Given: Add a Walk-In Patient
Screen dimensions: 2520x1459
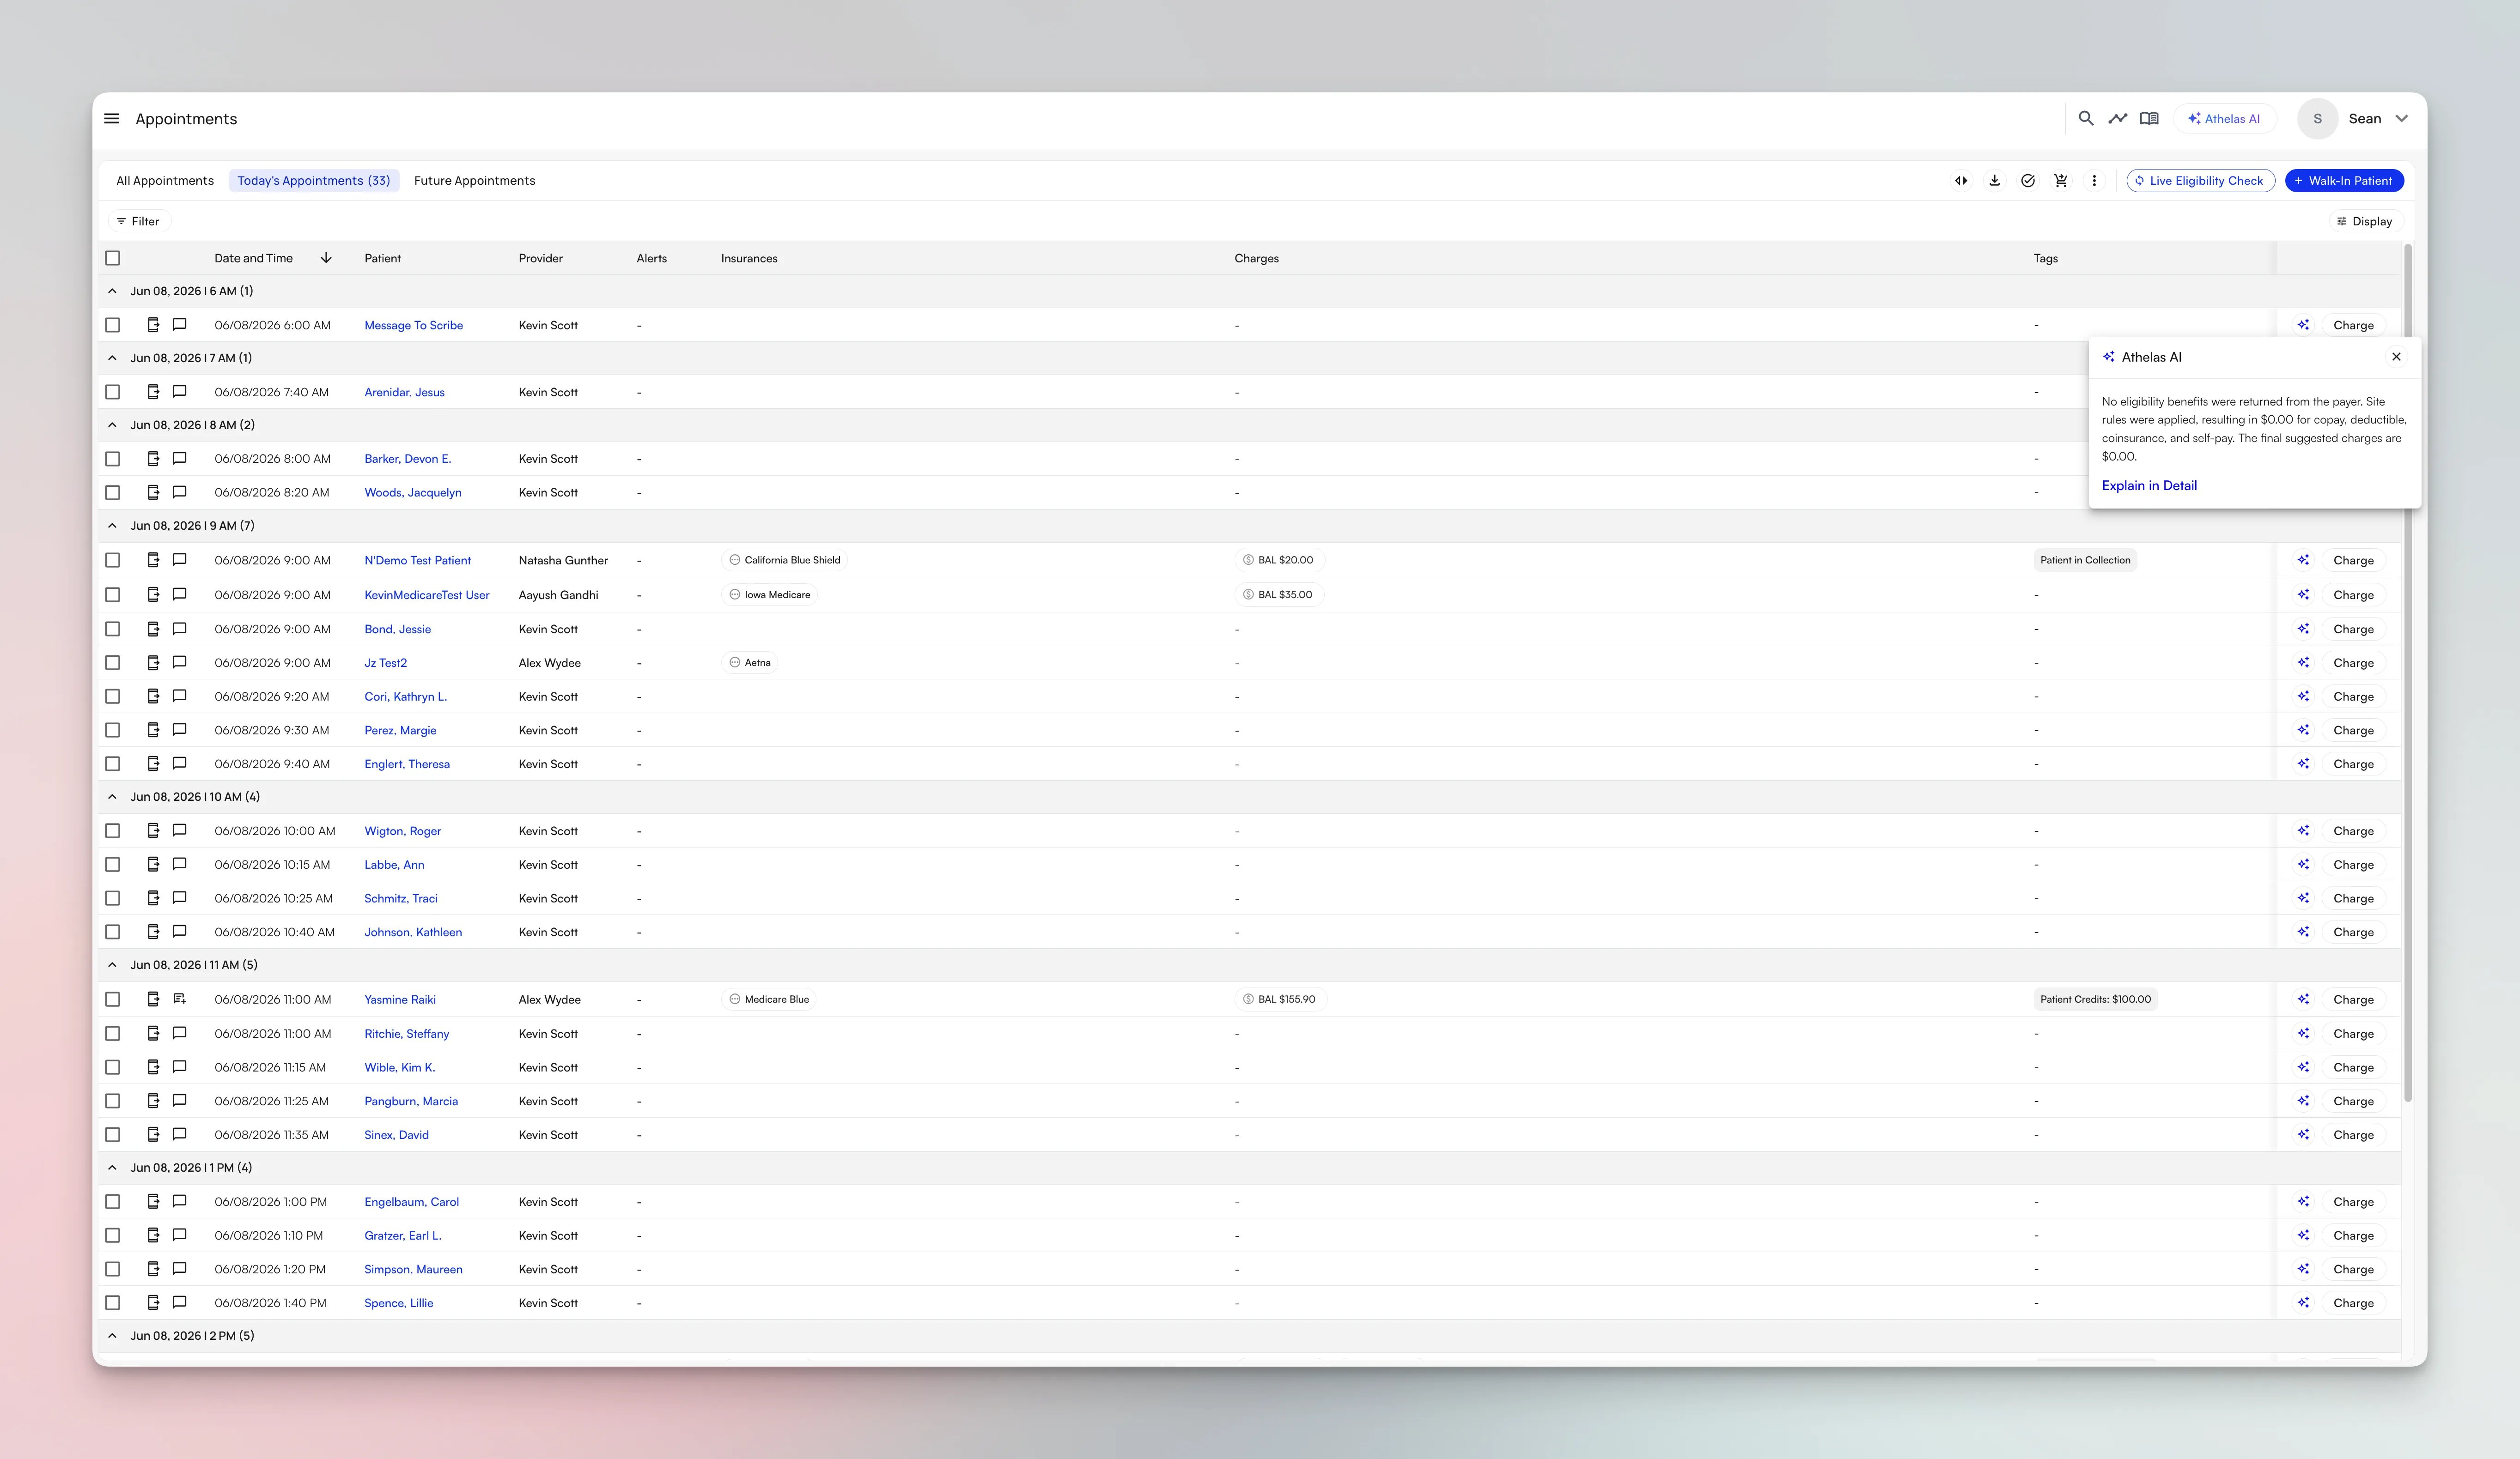Looking at the screenshot, I should coord(2344,181).
